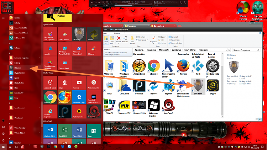Select the Kodi shortcut in Explorer
The image size is (267, 150).
pyautogui.click(x=198, y=67)
